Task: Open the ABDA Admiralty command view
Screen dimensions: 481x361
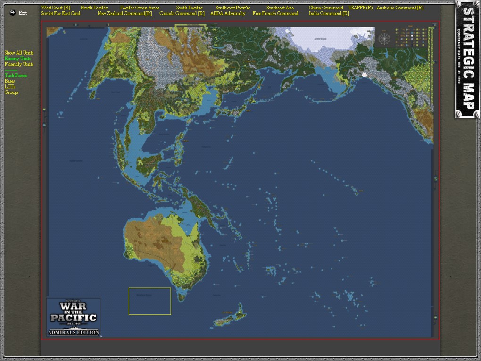Action: coord(228,13)
